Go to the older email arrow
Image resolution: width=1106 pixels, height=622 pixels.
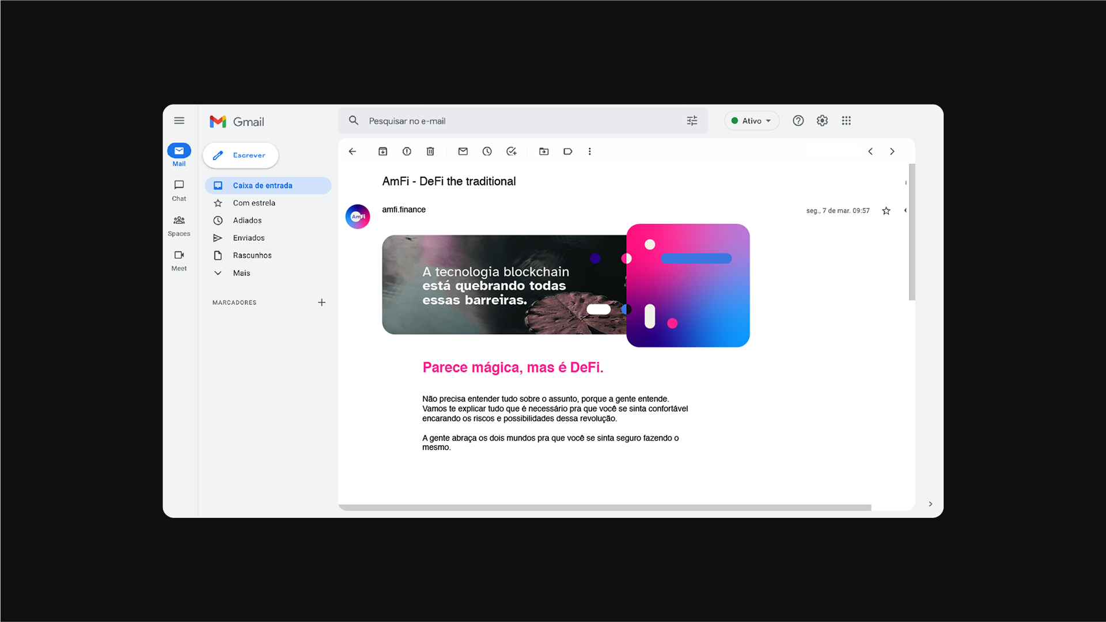pos(892,151)
